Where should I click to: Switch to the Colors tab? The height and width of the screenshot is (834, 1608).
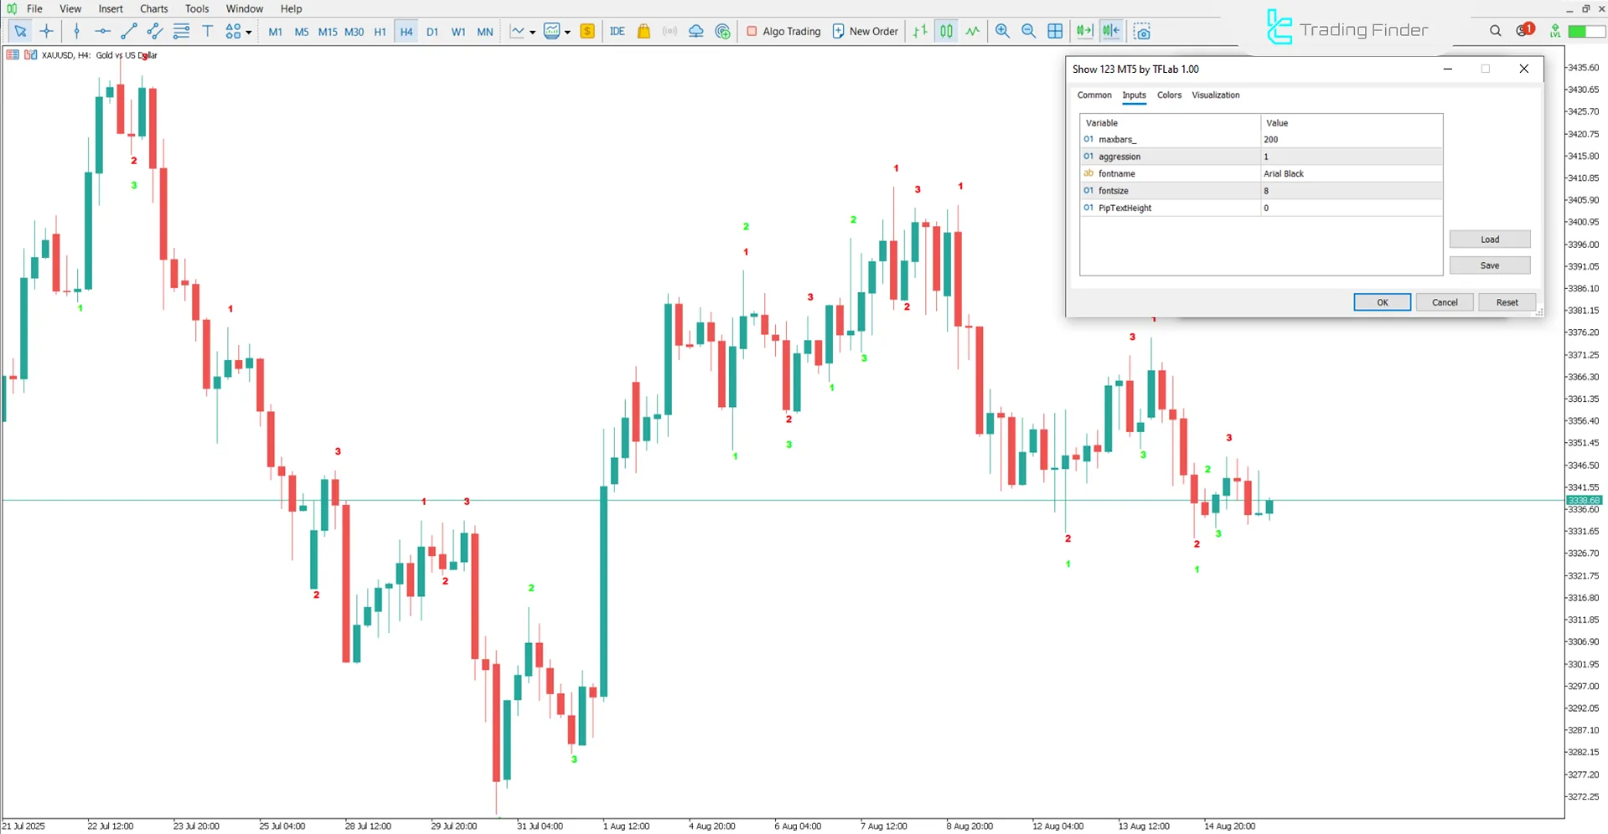1169,95
